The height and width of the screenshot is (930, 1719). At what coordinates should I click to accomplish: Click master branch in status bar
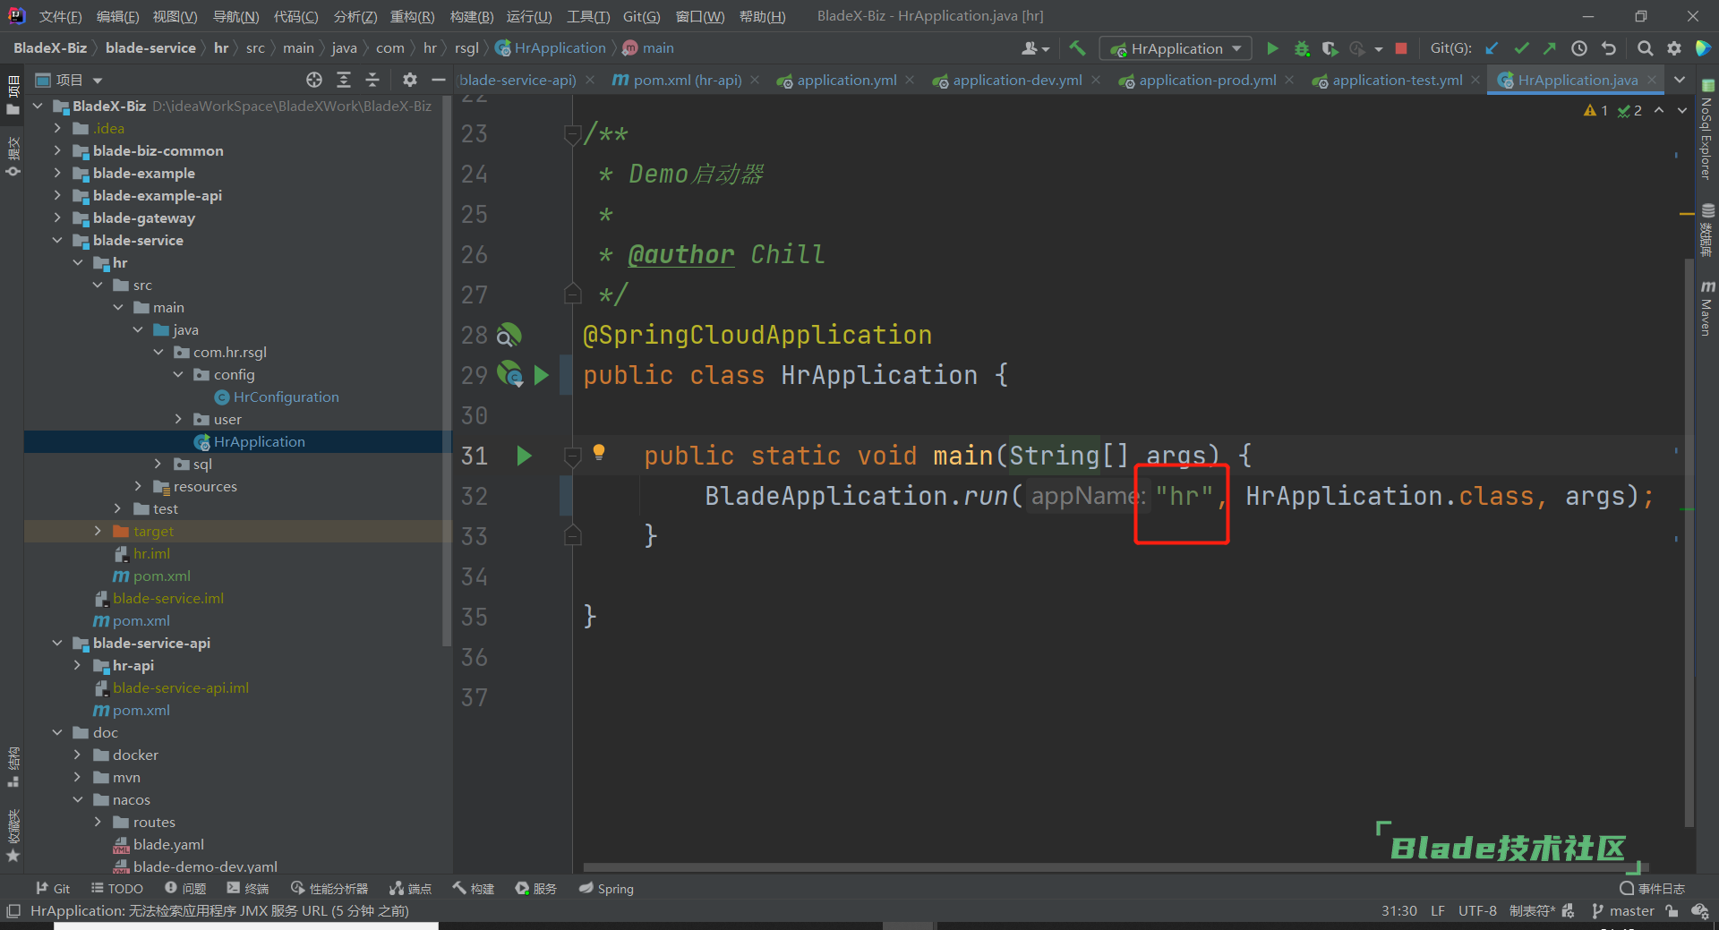tap(1622, 910)
